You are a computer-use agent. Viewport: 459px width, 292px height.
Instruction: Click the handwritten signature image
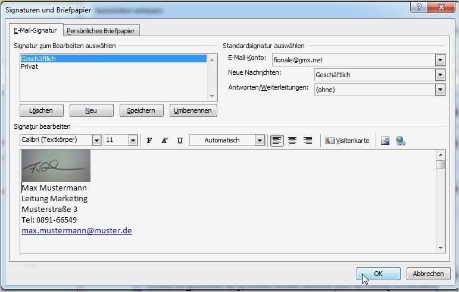[x=56, y=166]
